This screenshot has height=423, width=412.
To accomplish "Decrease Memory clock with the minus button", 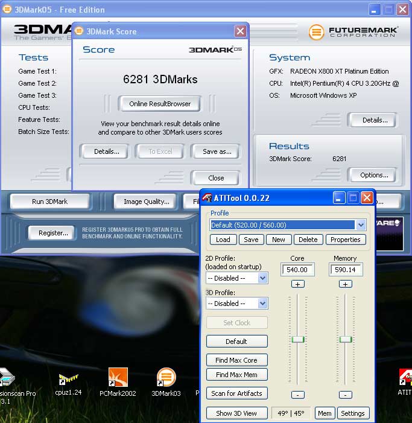I will click(346, 395).
